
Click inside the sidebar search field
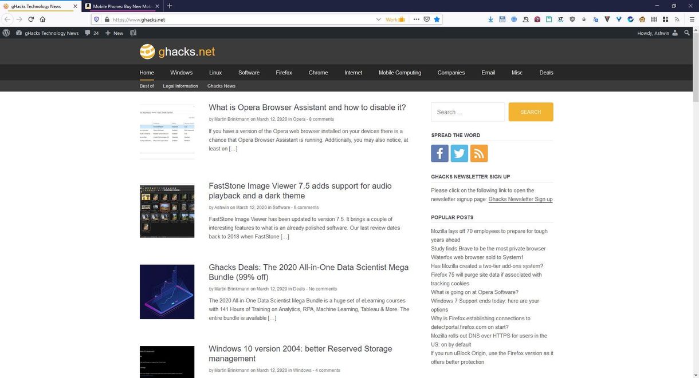[x=467, y=112]
